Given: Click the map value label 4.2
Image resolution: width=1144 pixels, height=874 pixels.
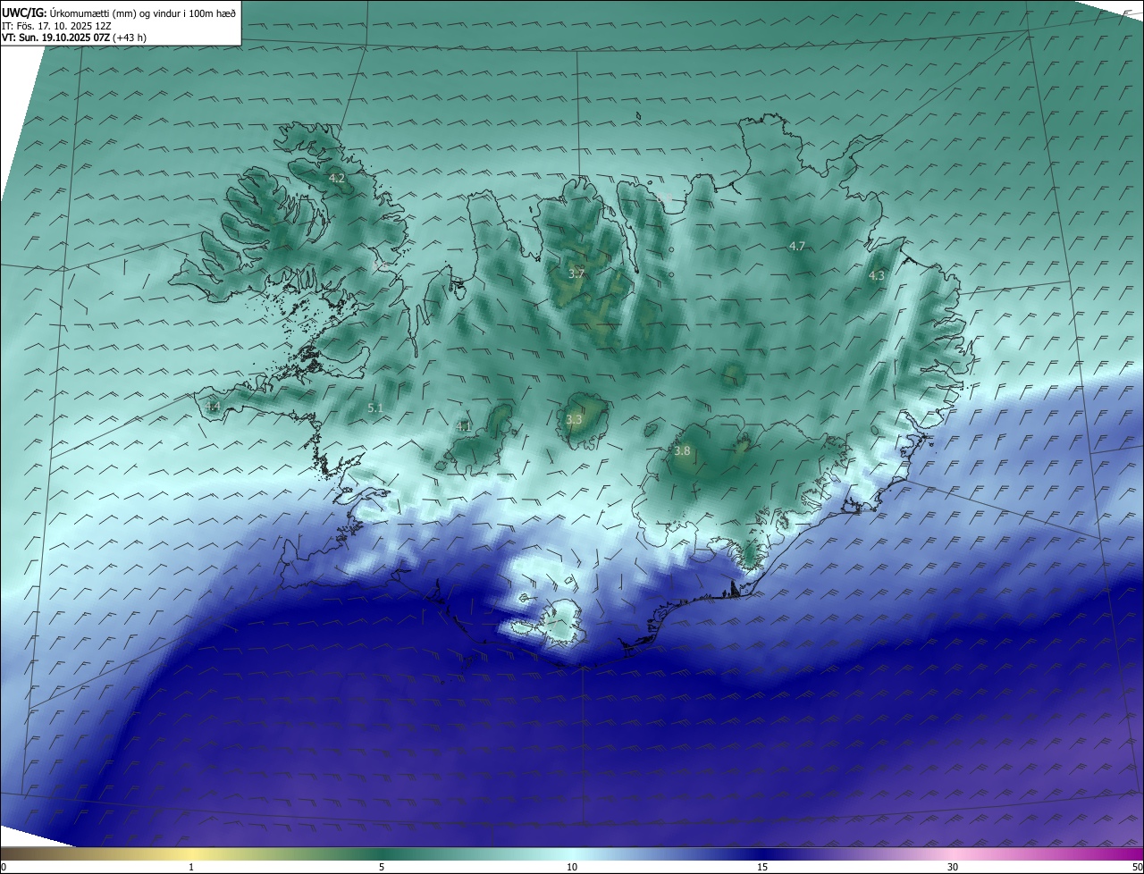Looking at the screenshot, I should click(337, 179).
